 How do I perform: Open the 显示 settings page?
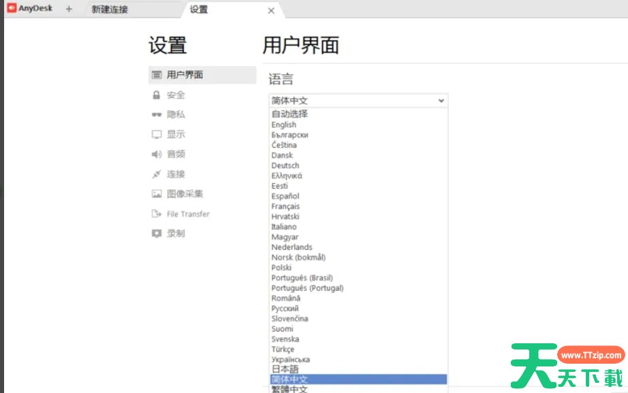[x=176, y=134]
